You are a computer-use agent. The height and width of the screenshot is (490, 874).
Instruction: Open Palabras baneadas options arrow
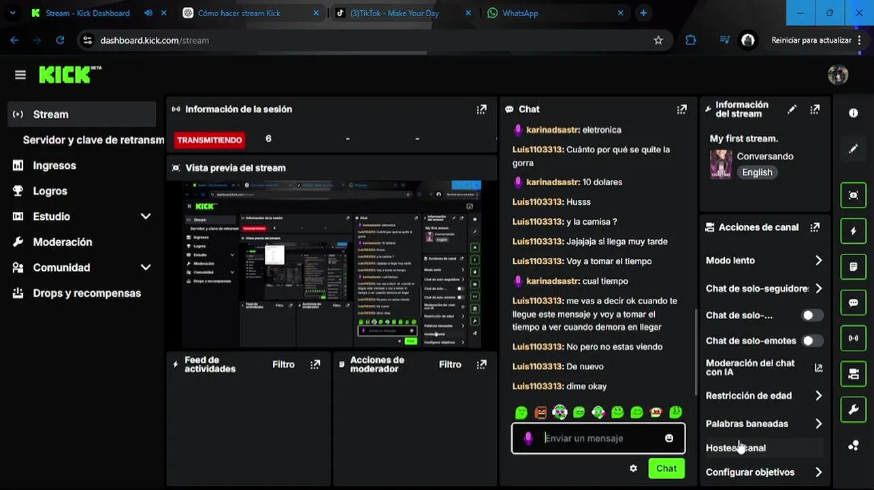[x=818, y=423]
